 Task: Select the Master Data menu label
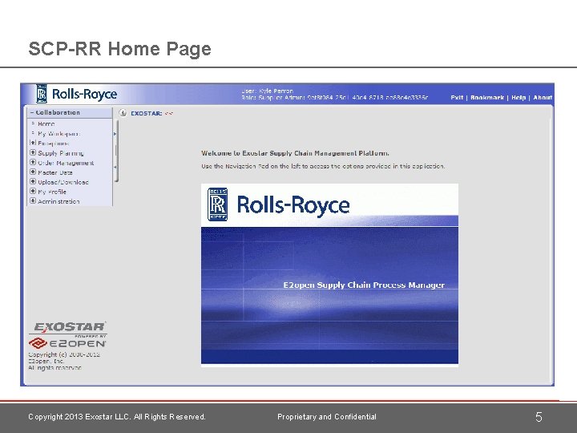pyautogui.click(x=55, y=172)
